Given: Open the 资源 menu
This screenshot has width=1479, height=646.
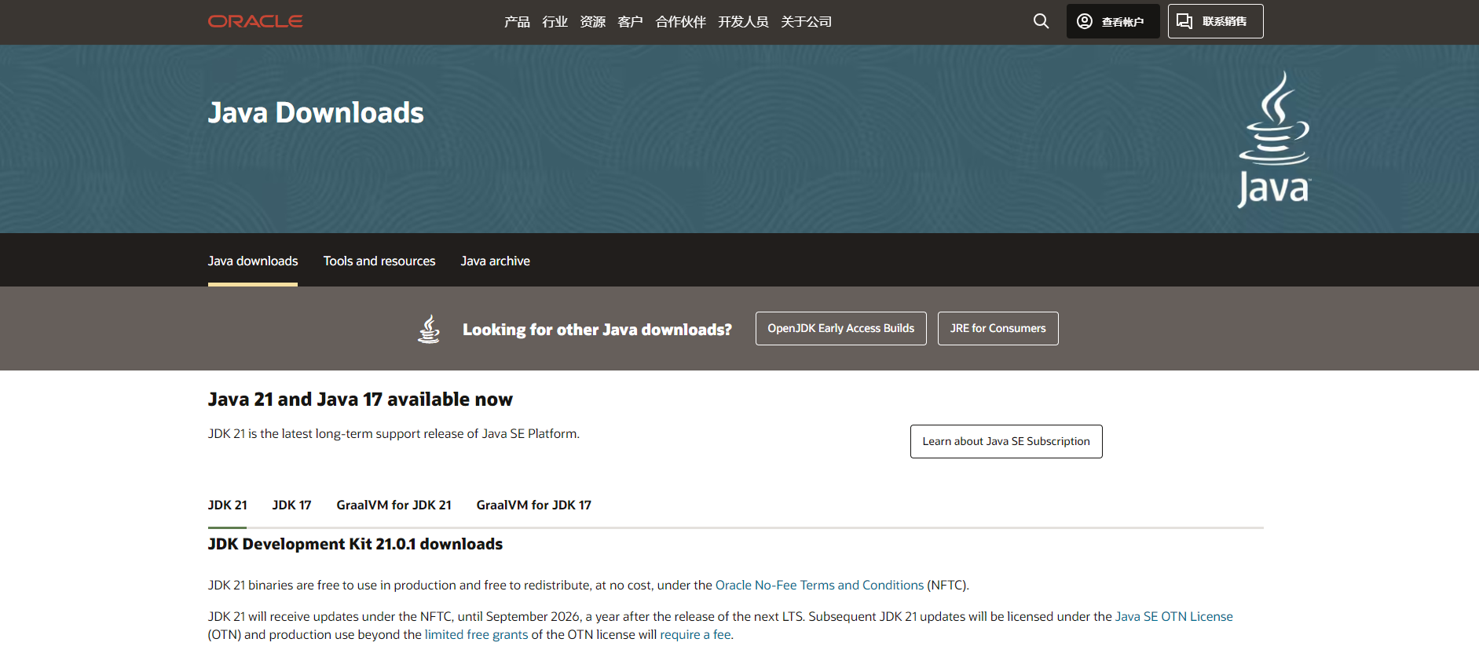Looking at the screenshot, I should (x=592, y=22).
